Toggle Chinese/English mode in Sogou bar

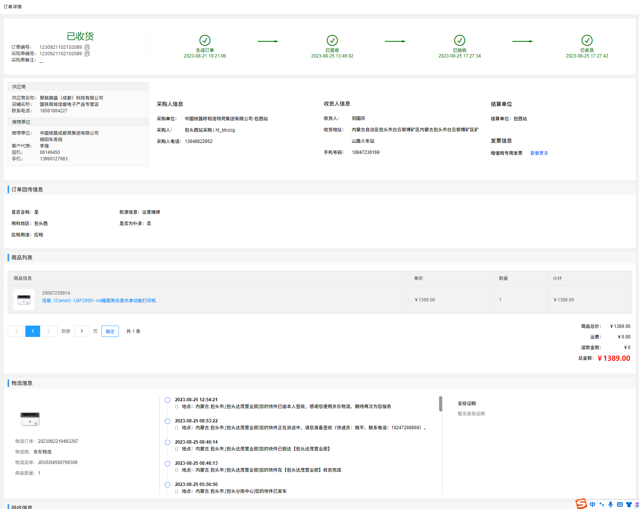pyautogui.click(x=592, y=504)
